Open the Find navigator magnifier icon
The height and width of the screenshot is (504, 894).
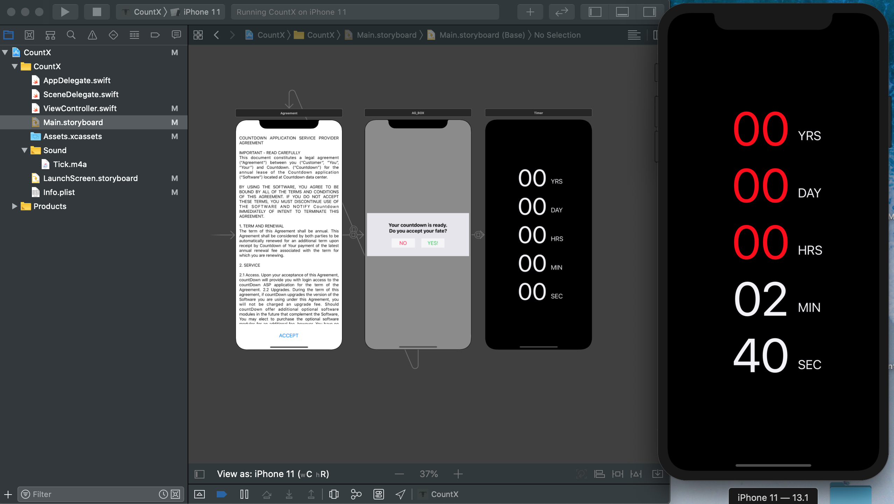(71, 35)
